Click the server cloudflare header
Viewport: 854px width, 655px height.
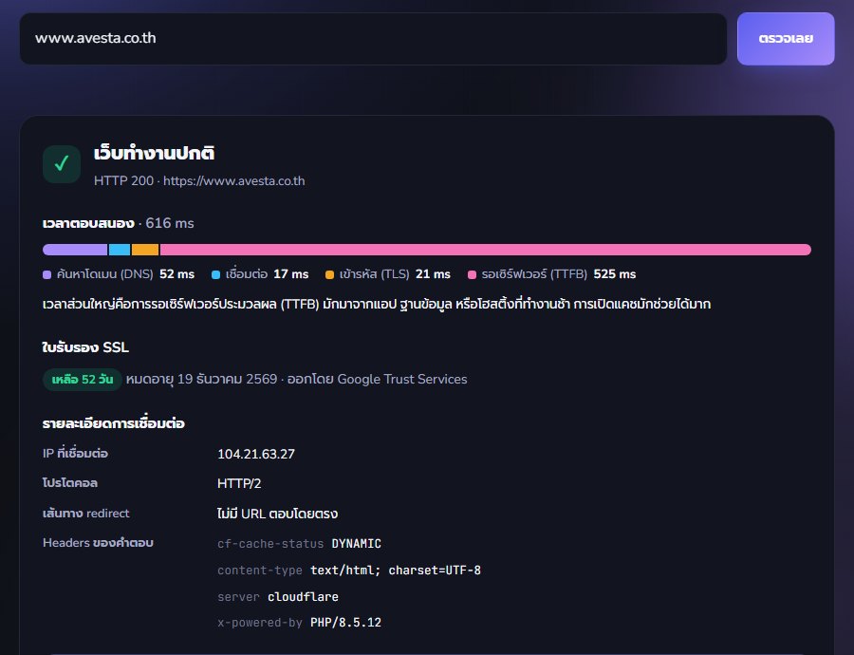pyautogui.click(x=278, y=597)
